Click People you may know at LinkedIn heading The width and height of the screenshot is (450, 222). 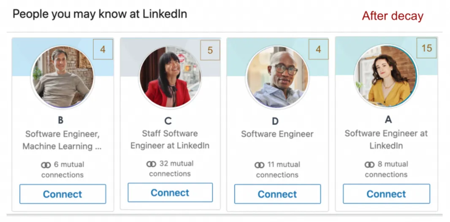100,14
